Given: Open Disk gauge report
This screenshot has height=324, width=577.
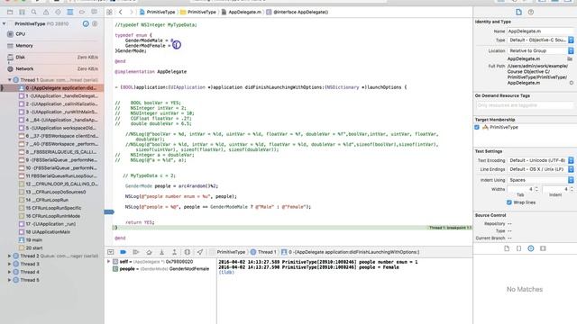Looking at the screenshot, I should click(x=52, y=58).
